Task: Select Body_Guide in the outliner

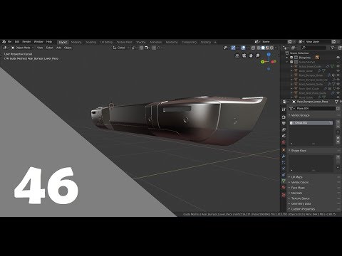Action: 306,71
